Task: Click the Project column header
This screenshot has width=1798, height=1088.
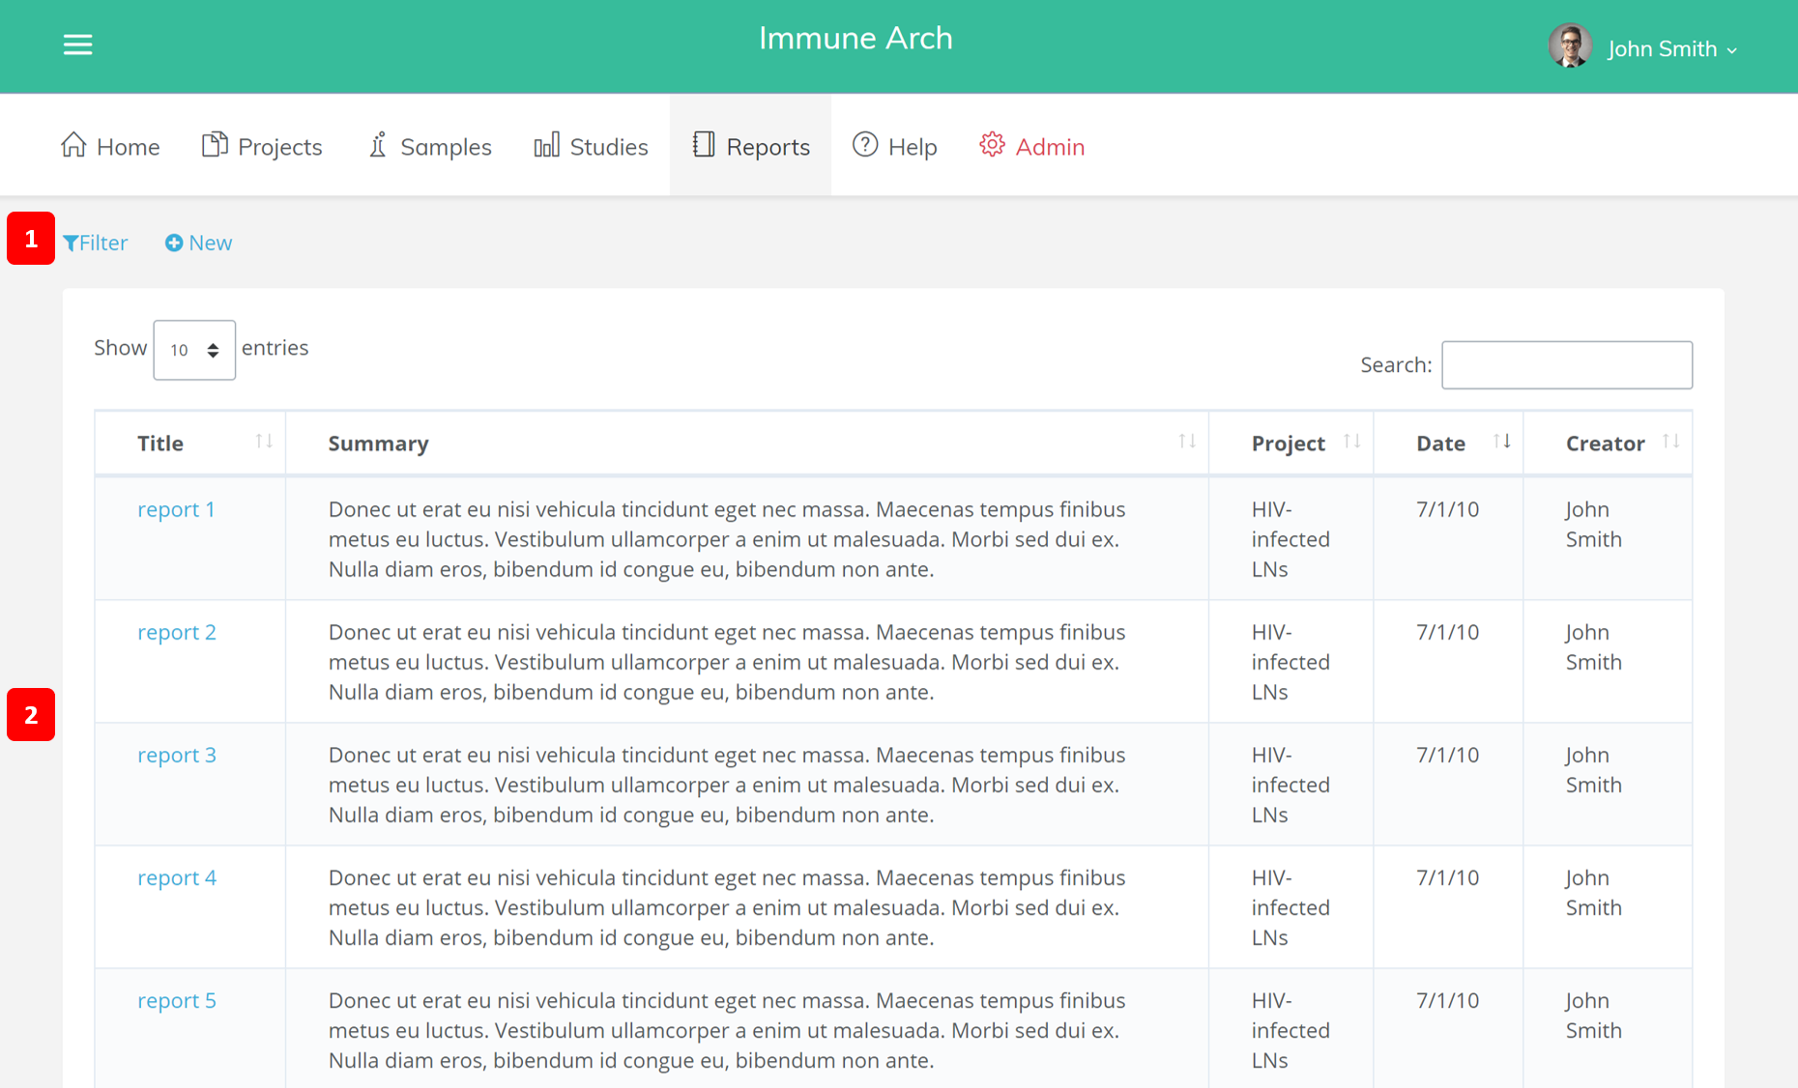Action: pos(1289,444)
